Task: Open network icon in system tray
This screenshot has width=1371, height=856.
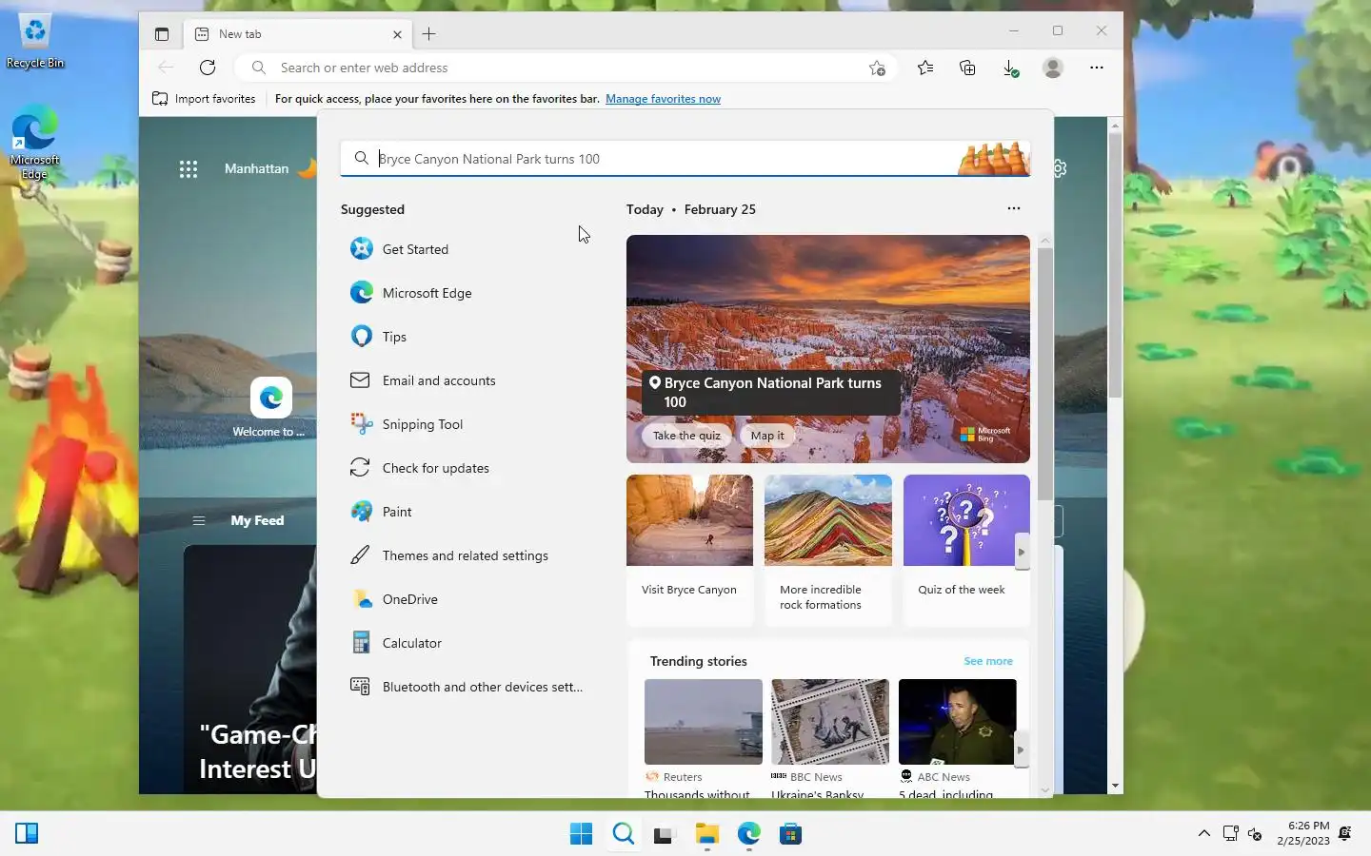Action: click(1230, 833)
